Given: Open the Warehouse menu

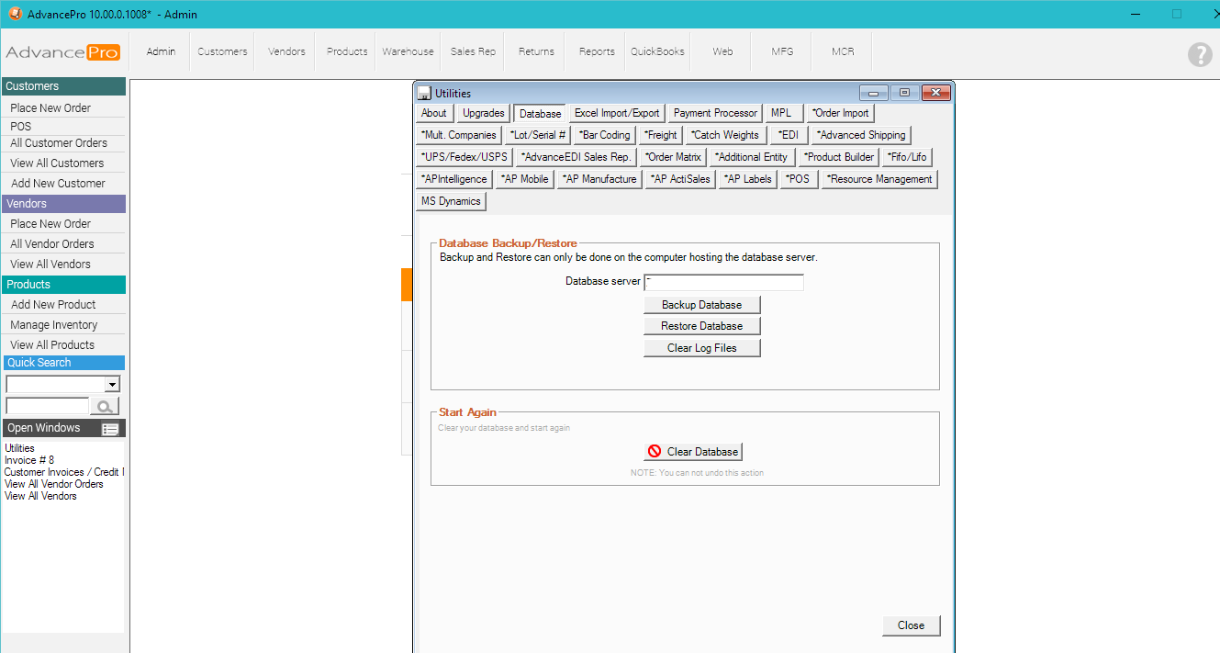Looking at the screenshot, I should point(408,51).
